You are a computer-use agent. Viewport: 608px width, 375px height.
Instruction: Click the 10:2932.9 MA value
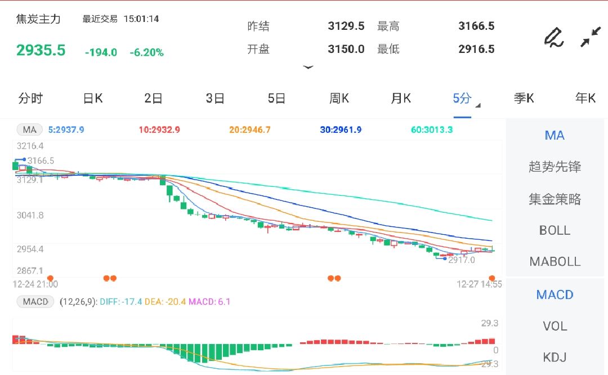(159, 130)
